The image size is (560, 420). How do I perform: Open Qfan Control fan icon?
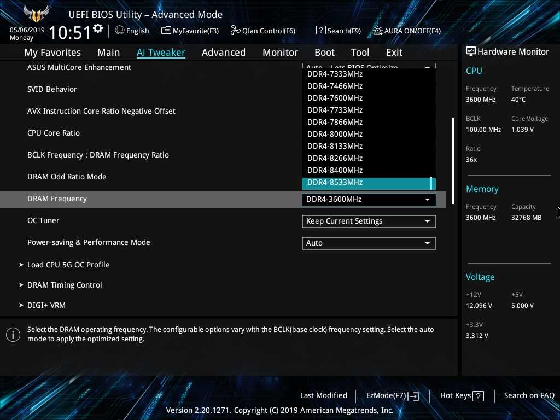tap(235, 31)
